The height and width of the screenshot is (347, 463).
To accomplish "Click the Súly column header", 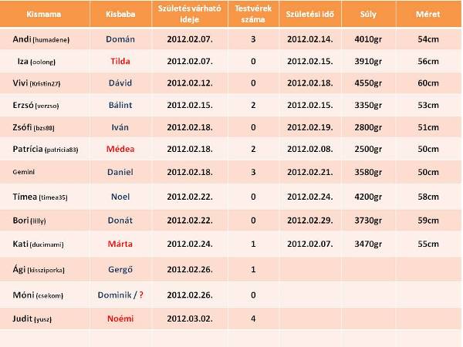I will click(x=368, y=15).
